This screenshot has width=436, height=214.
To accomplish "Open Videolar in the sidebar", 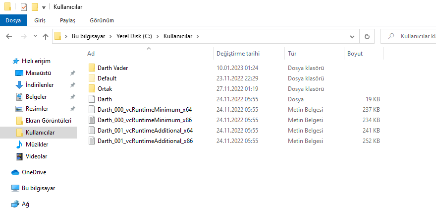I will pyautogui.click(x=36, y=156).
